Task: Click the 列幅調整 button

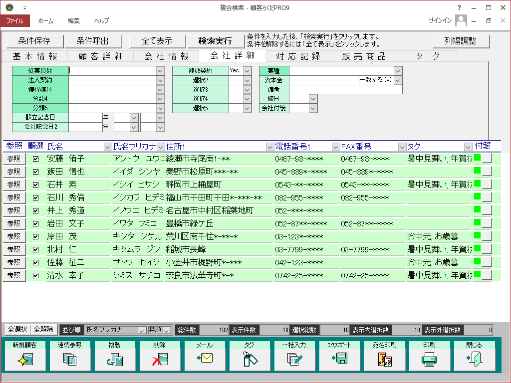Action: point(461,41)
